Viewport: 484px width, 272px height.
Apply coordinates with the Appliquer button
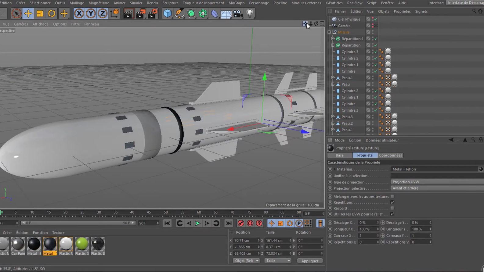point(310,261)
